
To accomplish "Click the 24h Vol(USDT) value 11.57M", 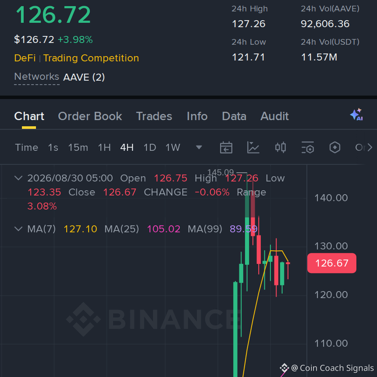I will (319, 57).
